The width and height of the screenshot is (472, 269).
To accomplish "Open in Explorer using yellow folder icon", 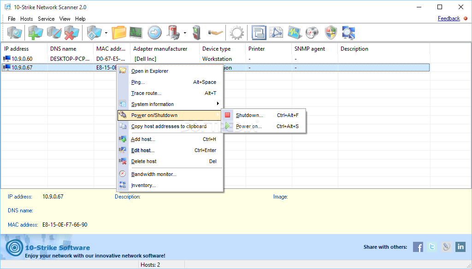I will click(118, 33).
